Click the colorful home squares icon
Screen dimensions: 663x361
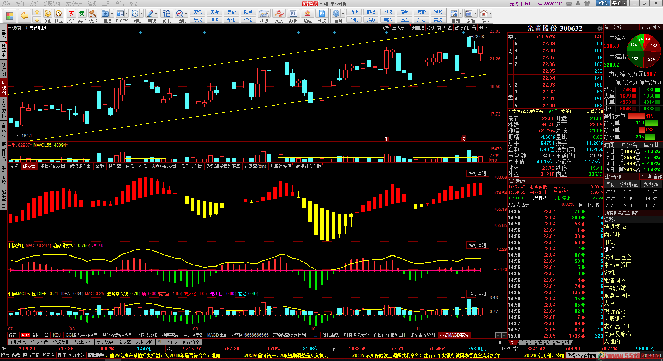[10, 16]
